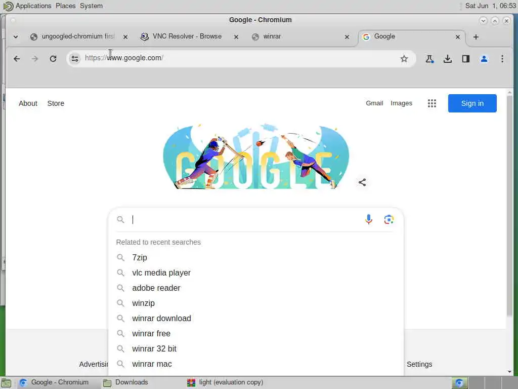Click the forward navigation arrow
The height and width of the screenshot is (389, 518).
[35, 59]
